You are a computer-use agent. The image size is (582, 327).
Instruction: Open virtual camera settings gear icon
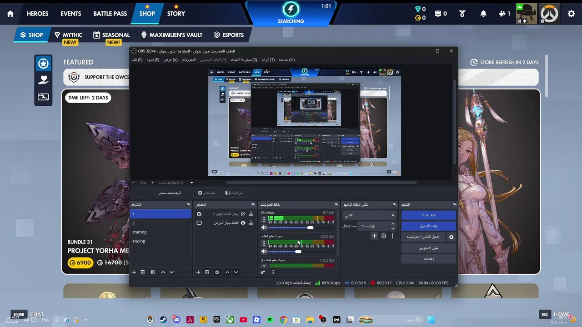[x=451, y=237]
